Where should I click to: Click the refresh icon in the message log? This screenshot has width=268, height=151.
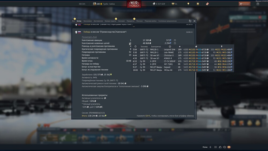point(190,21)
